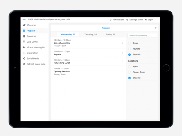Click the Login arrow icon
This screenshot has width=182, height=136.
(146, 20)
